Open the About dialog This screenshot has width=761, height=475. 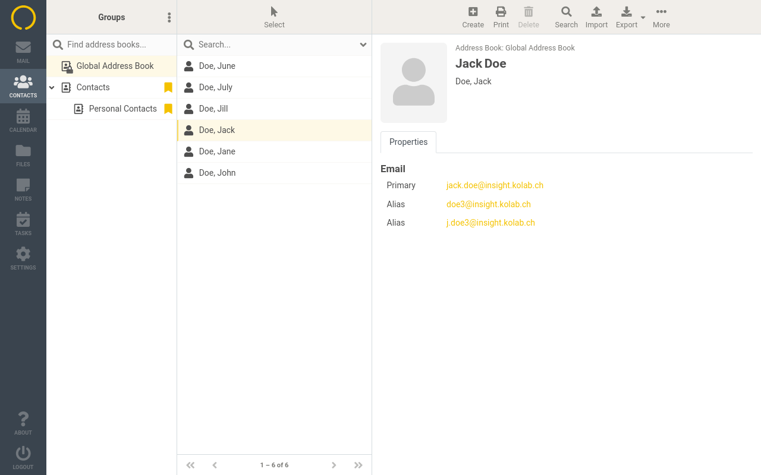pyautogui.click(x=23, y=423)
